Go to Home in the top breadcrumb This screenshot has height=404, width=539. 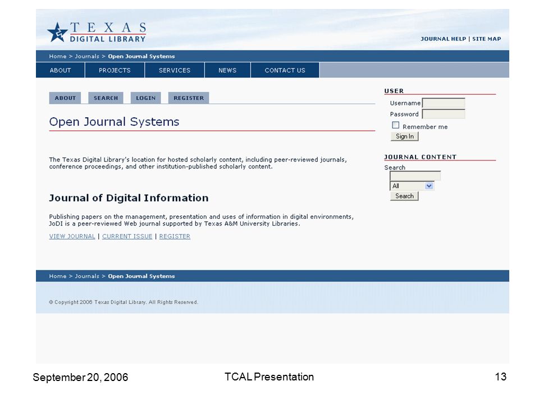pyautogui.click(x=58, y=56)
